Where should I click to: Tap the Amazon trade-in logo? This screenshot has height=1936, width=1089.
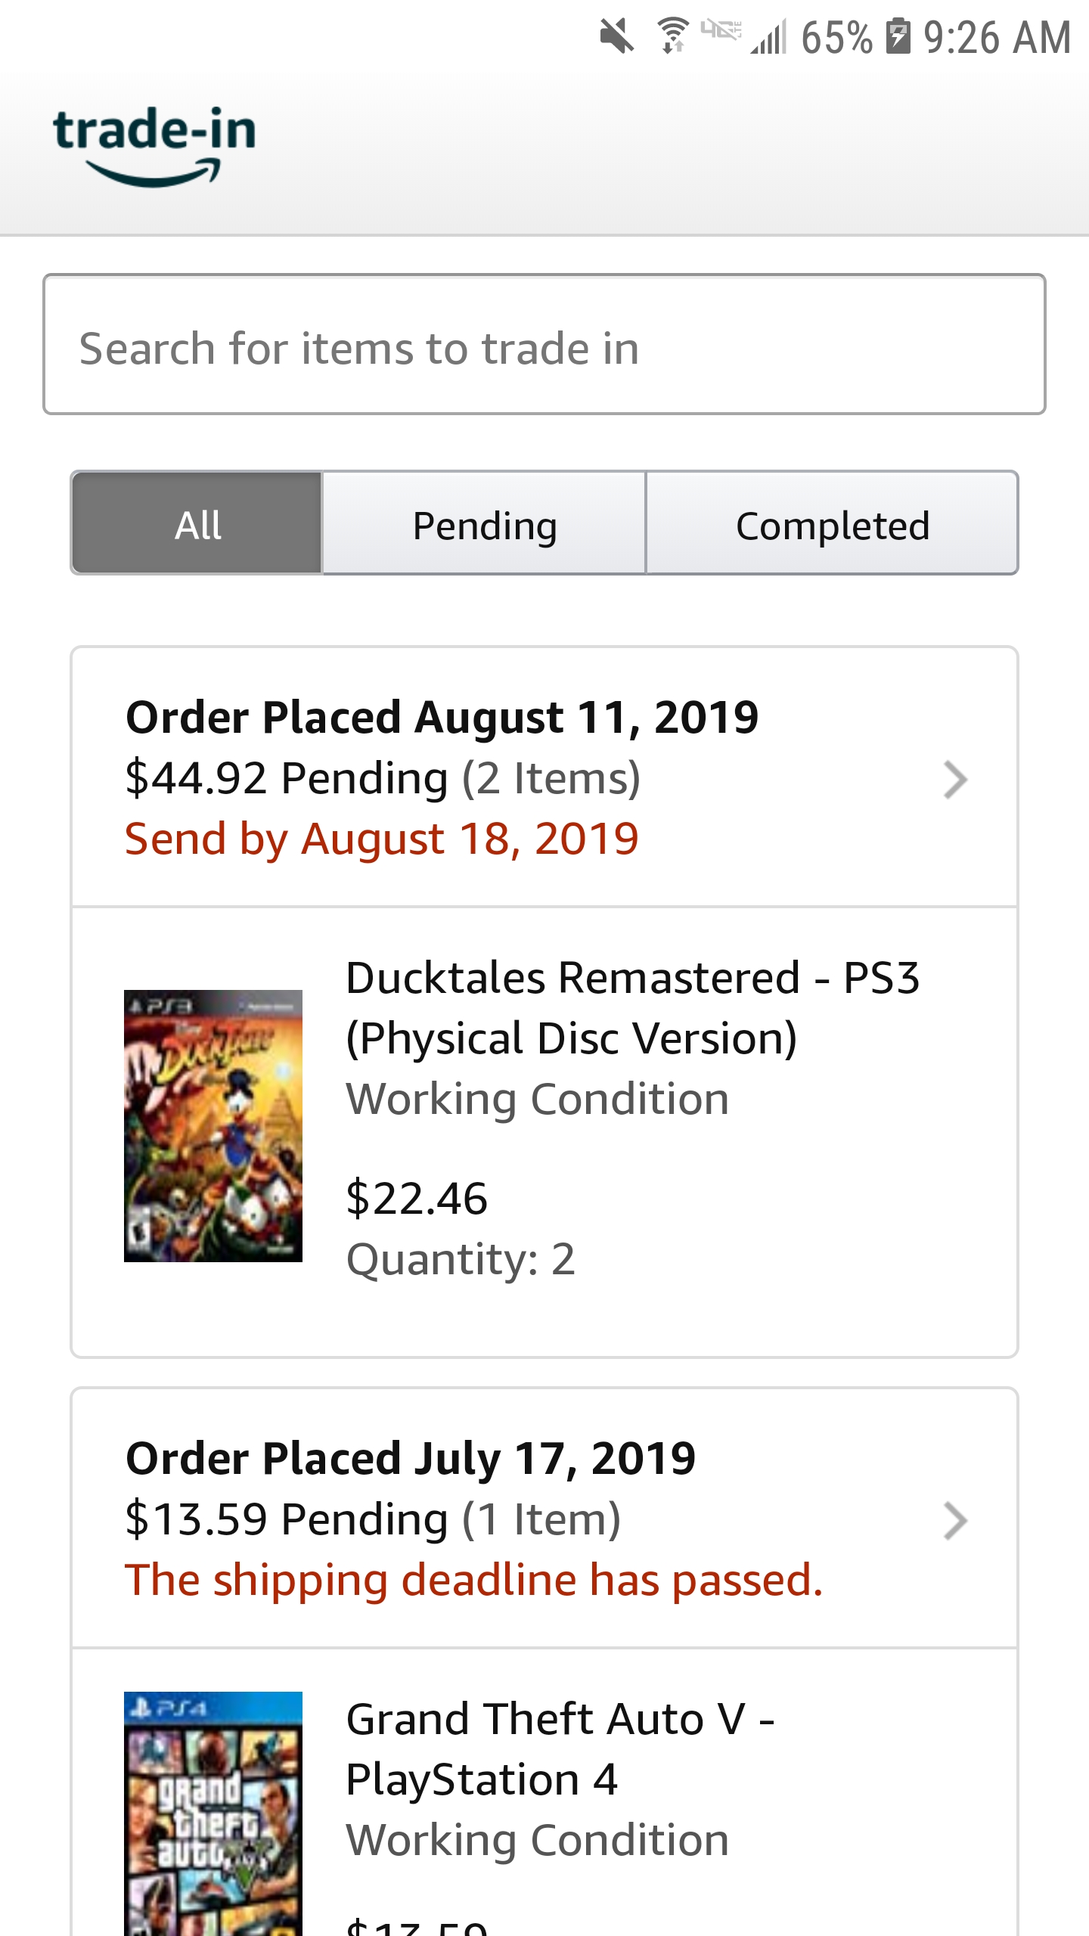tap(154, 146)
